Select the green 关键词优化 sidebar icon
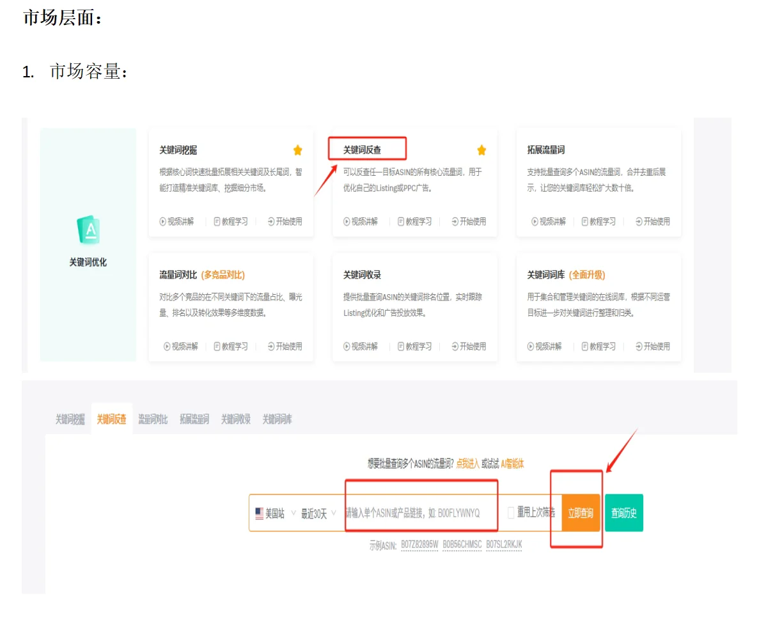 tap(88, 228)
